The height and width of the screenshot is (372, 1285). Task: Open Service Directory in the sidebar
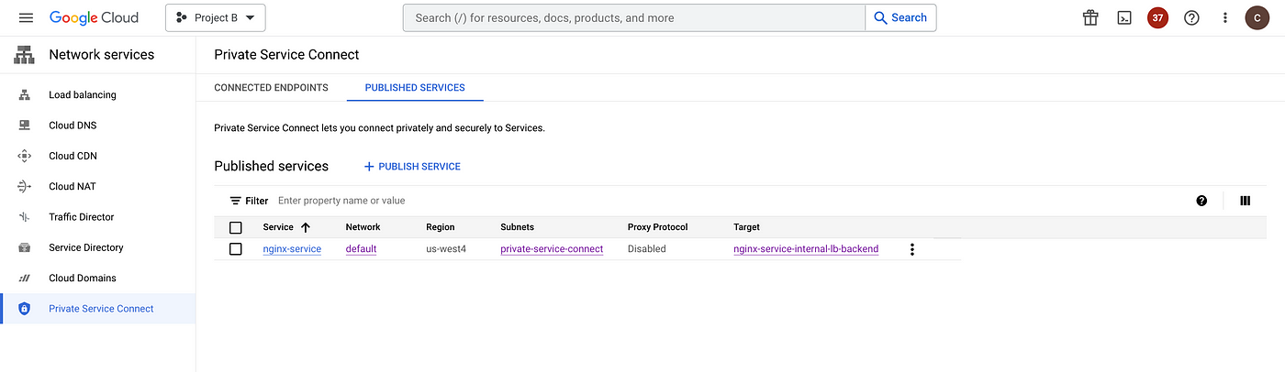coord(86,247)
